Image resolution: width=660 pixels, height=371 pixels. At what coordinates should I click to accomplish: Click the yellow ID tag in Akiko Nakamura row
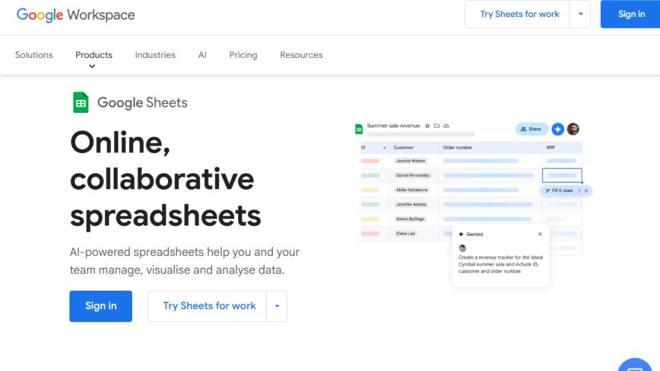[370, 190]
